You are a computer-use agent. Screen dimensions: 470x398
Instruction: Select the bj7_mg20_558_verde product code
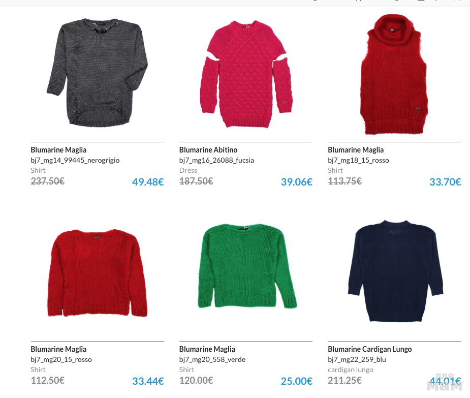212,359
